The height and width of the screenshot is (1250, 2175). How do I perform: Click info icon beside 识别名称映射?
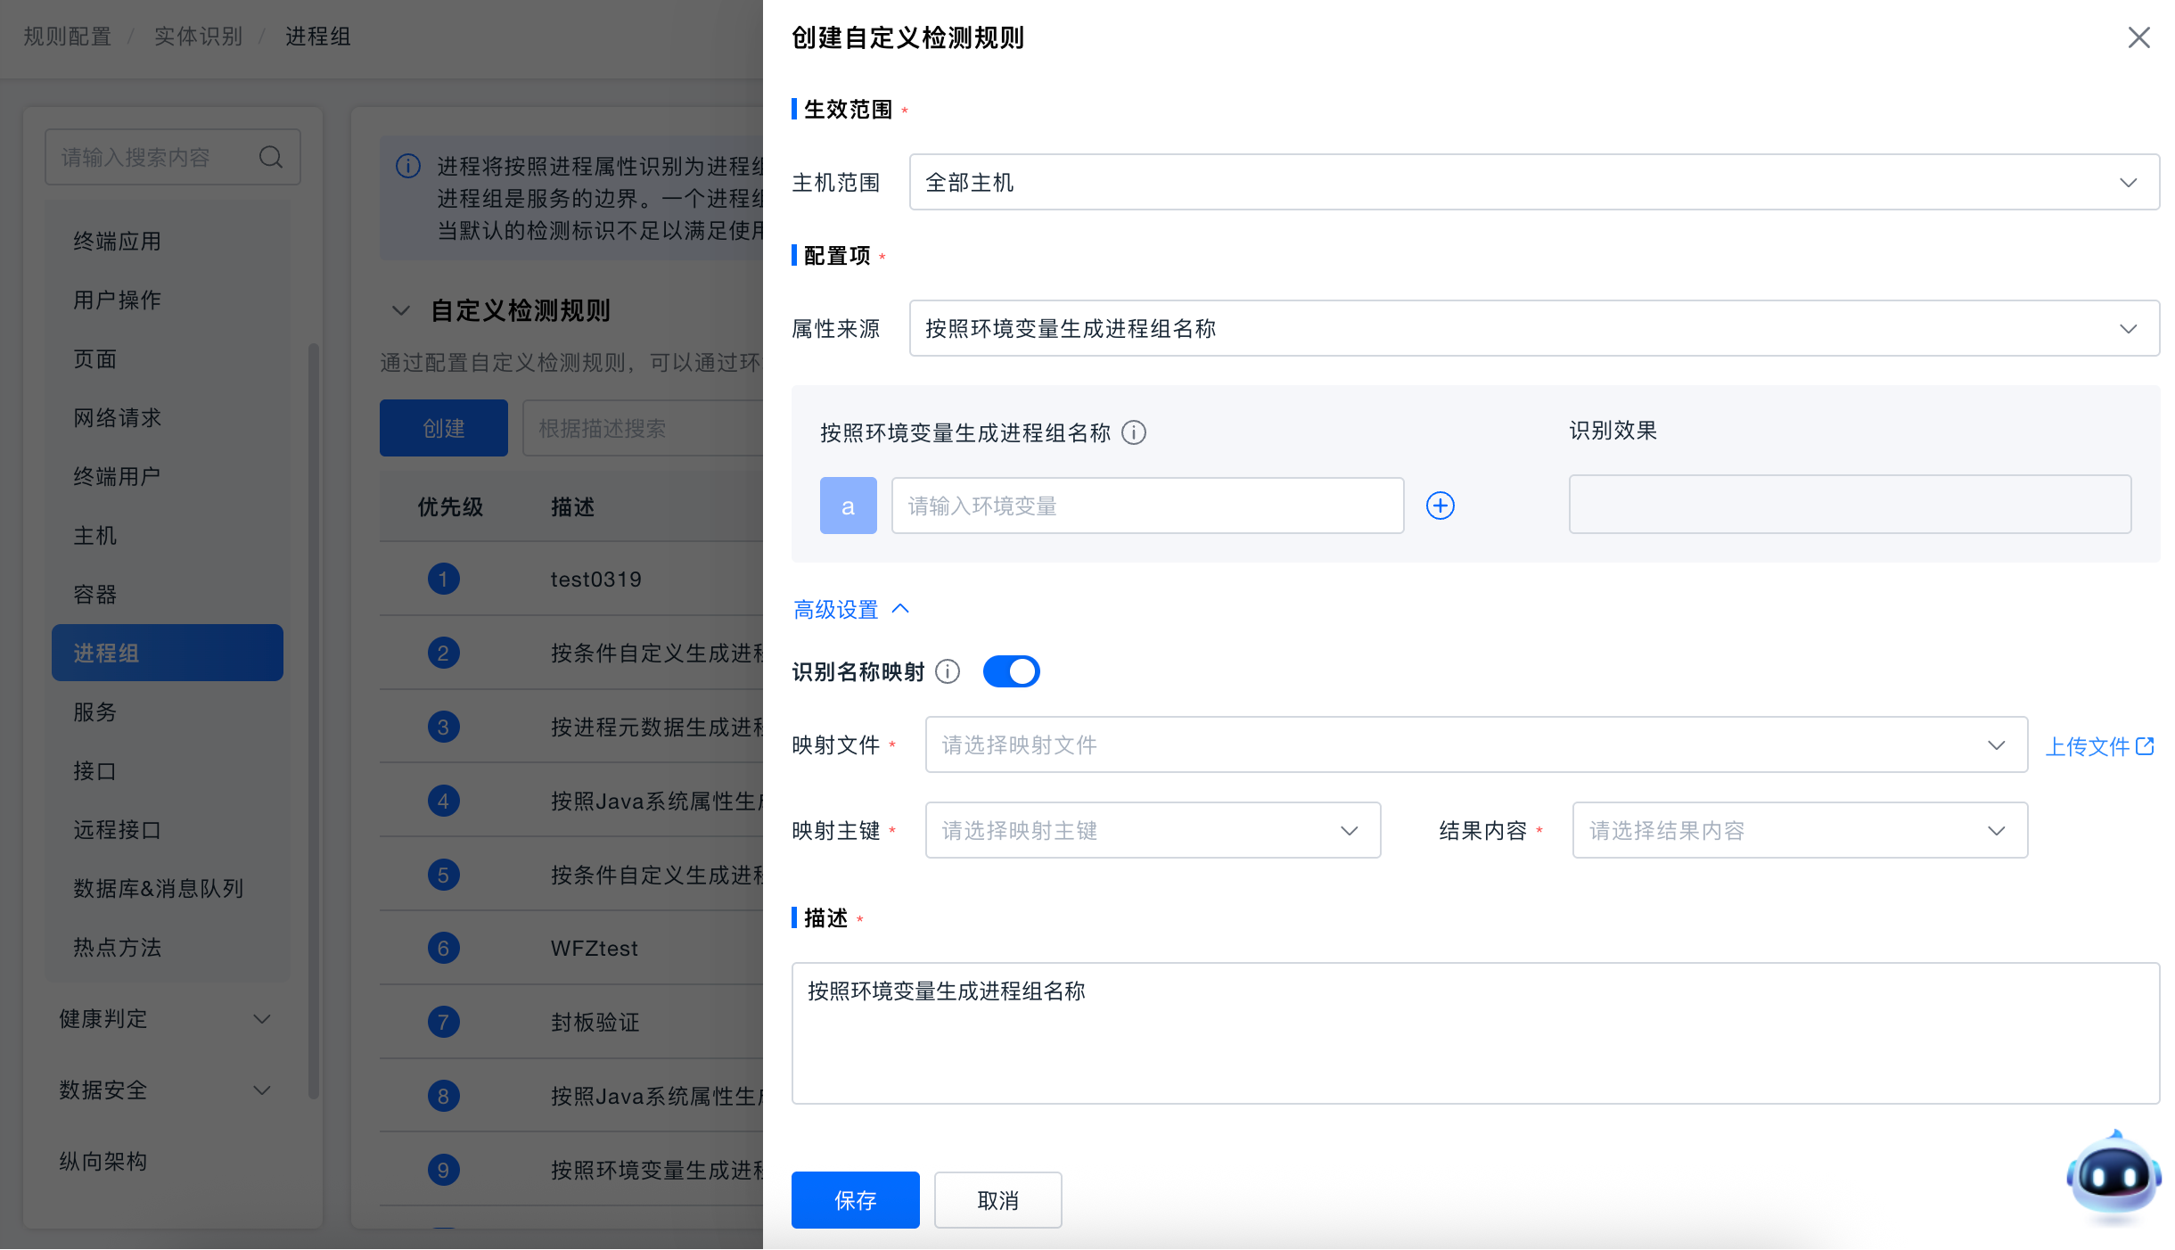948,671
